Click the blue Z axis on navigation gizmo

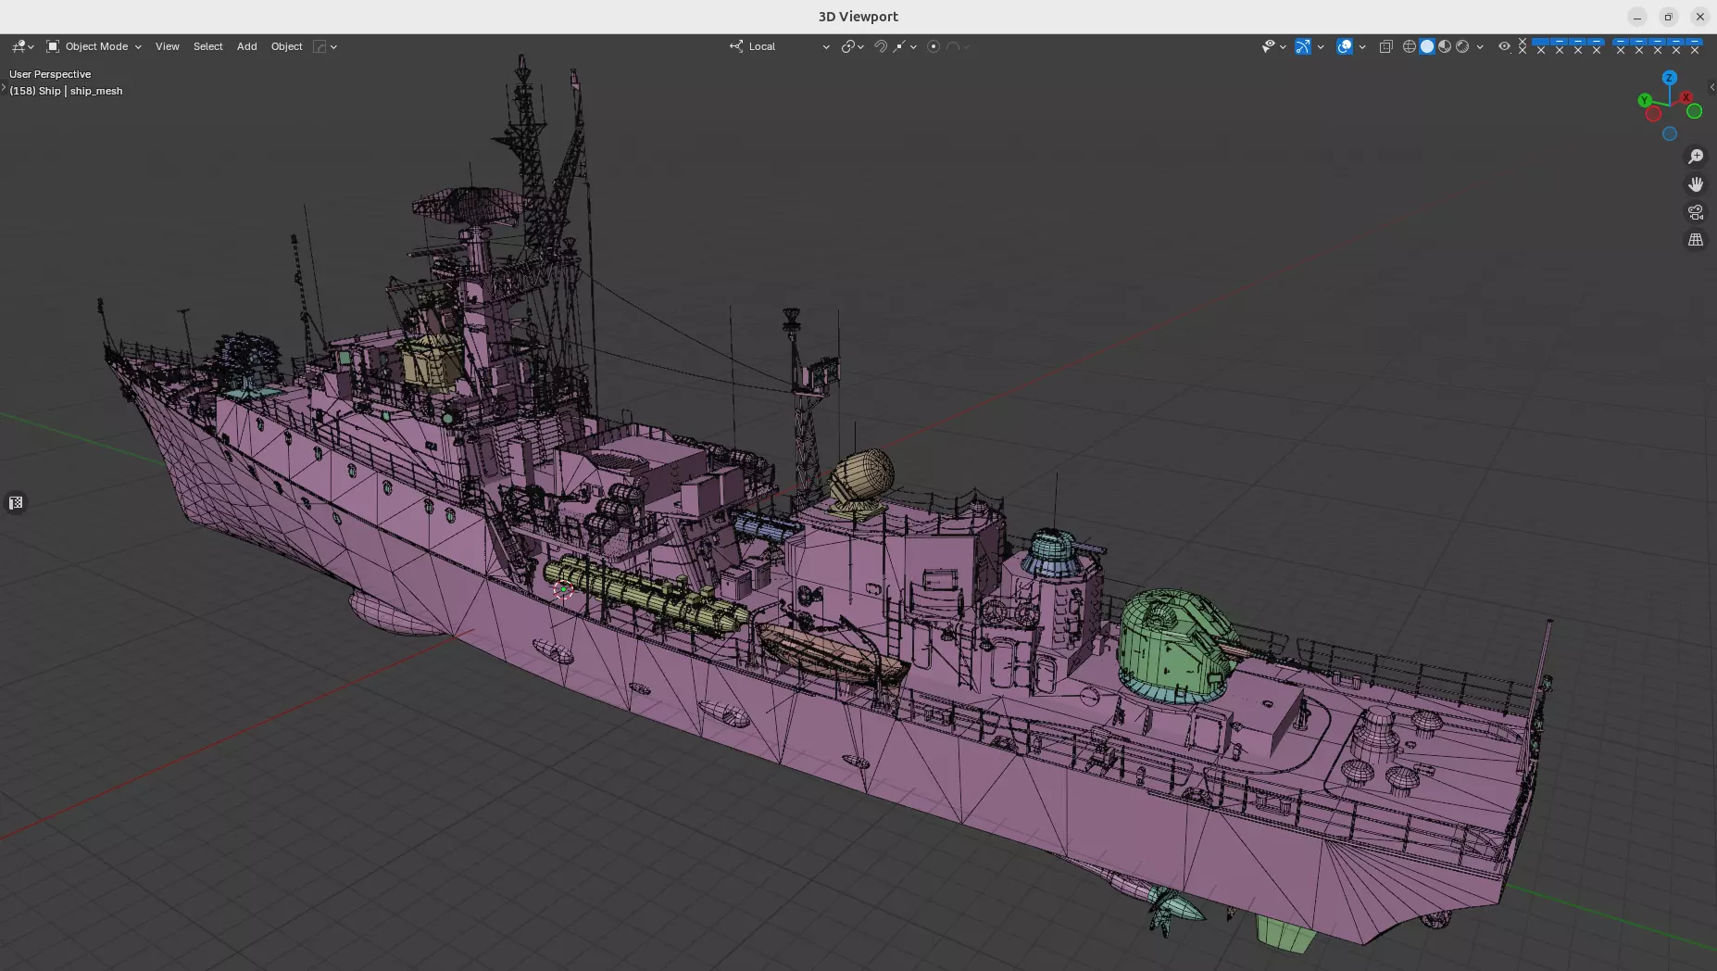1670,78
